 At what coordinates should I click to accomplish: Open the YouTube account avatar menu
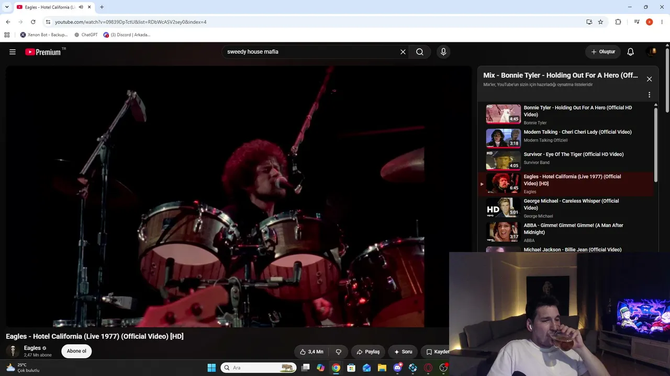pos(652,52)
